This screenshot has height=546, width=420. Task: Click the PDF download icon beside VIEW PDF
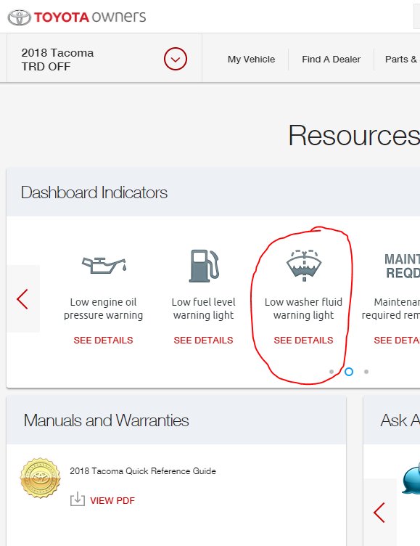(x=77, y=499)
